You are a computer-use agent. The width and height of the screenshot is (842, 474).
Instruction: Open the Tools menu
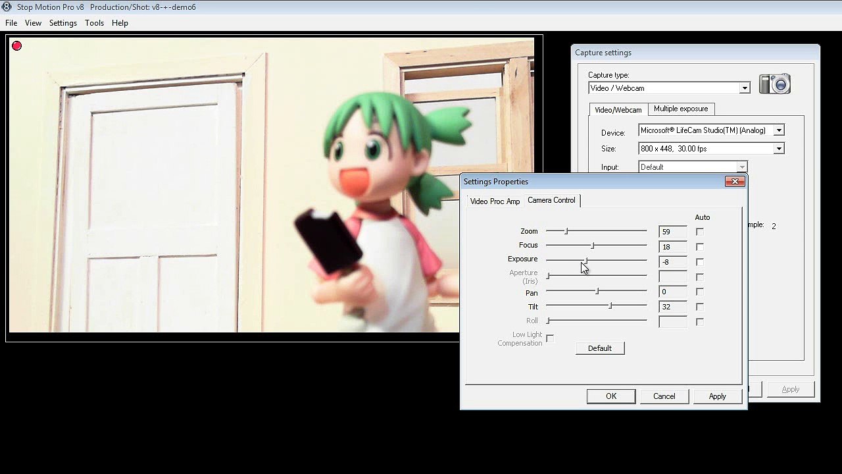coord(94,22)
